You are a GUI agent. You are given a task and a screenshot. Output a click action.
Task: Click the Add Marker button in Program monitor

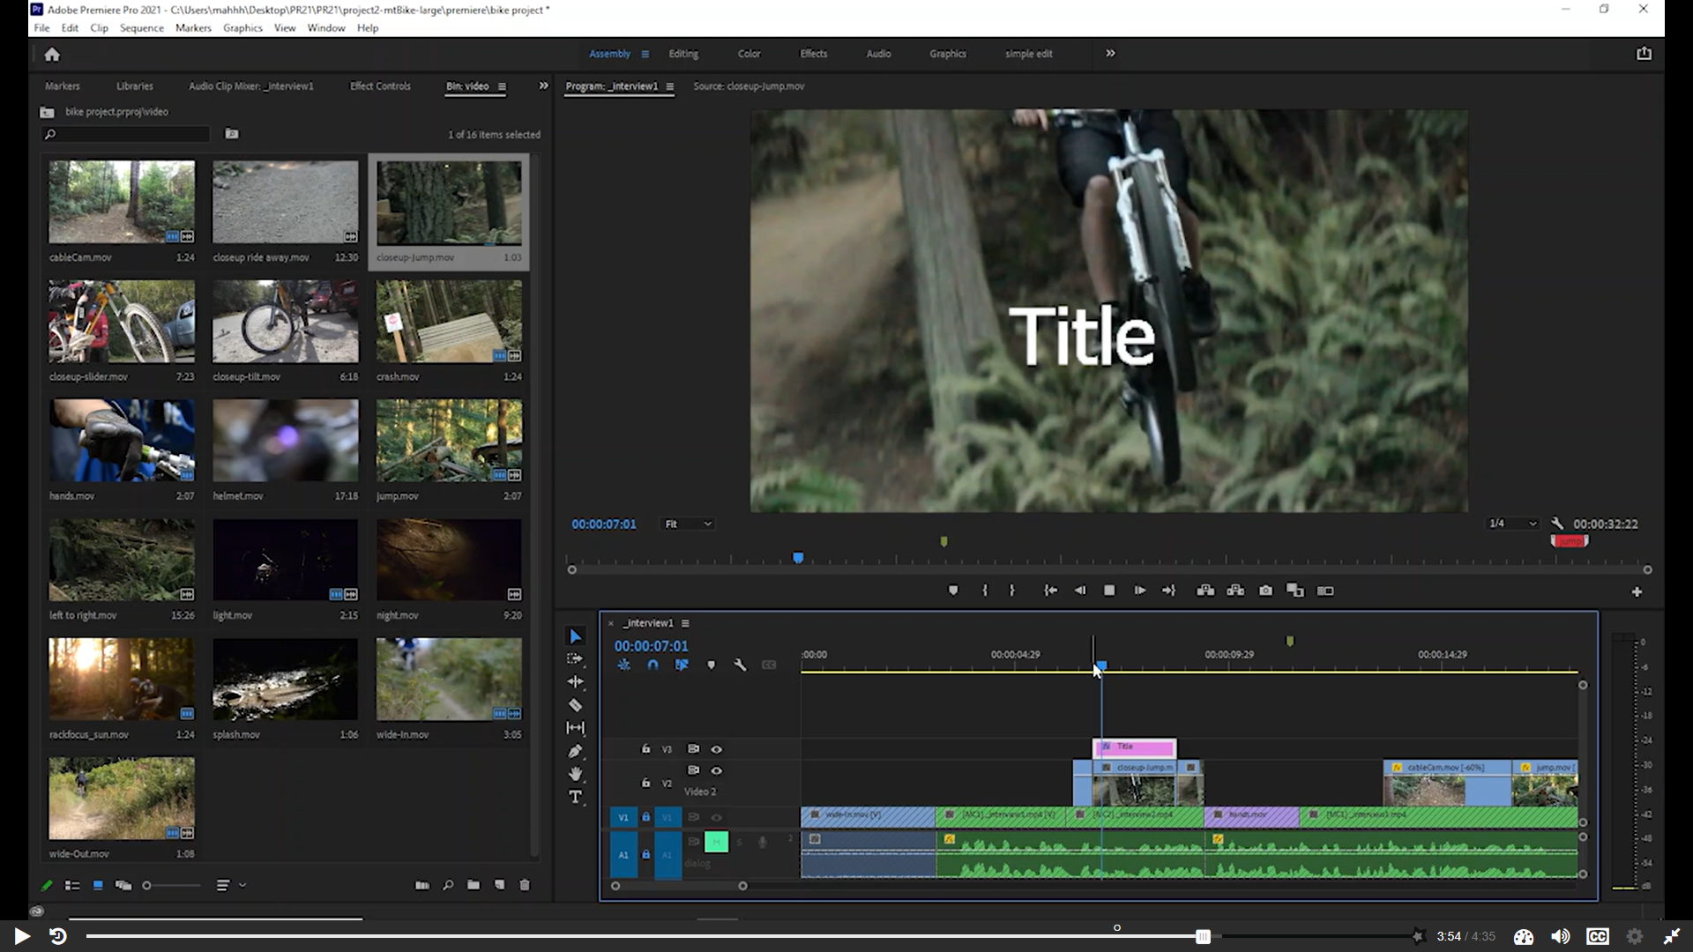coord(953,591)
